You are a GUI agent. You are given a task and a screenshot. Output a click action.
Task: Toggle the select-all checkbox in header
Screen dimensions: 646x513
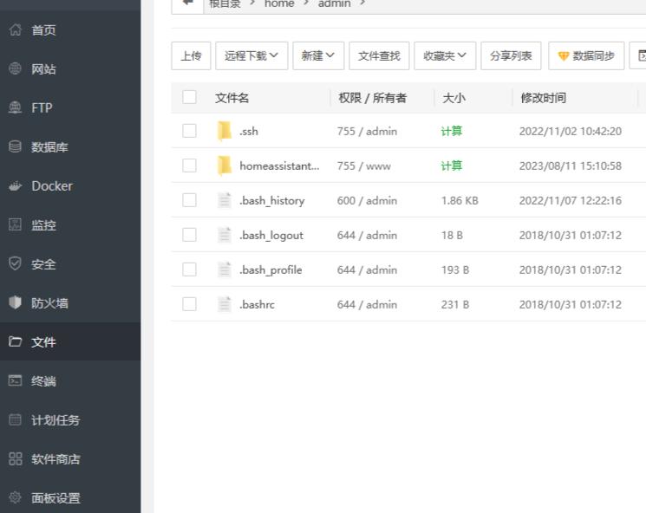click(x=190, y=97)
